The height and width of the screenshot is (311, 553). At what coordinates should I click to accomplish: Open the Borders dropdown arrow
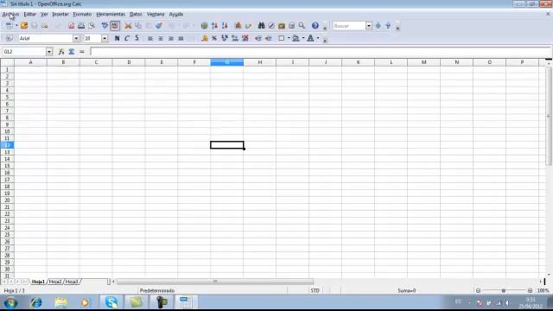(289, 38)
